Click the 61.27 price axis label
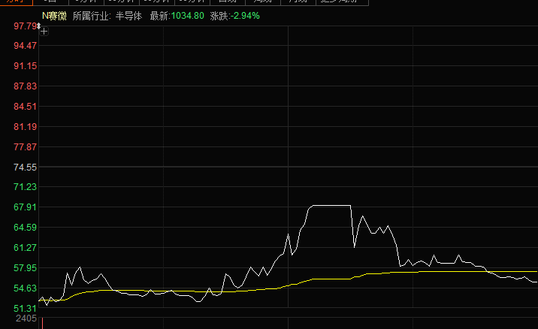538x329 pixels. coord(26,248)
